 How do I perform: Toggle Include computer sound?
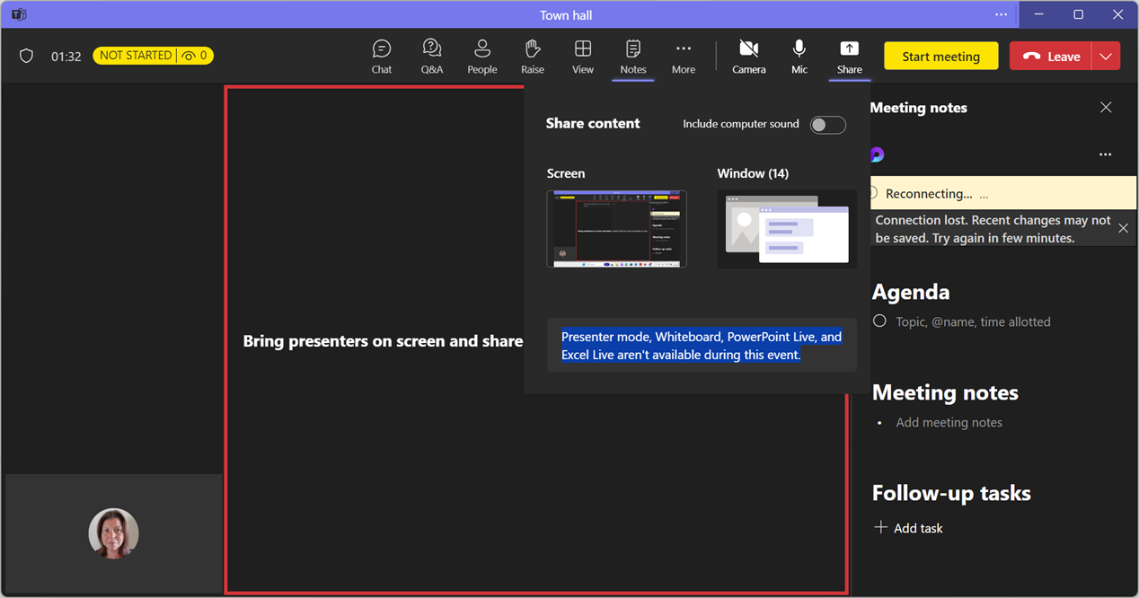(828, 125)
